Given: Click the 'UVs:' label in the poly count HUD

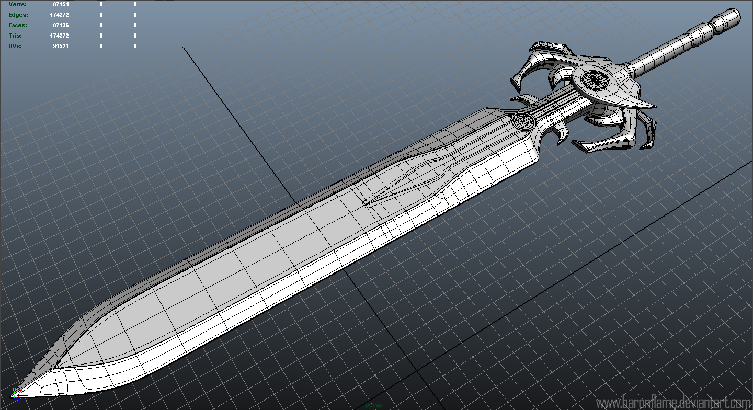Looking at the screenshot, I should pyautogui.click(x=16, y=46).
